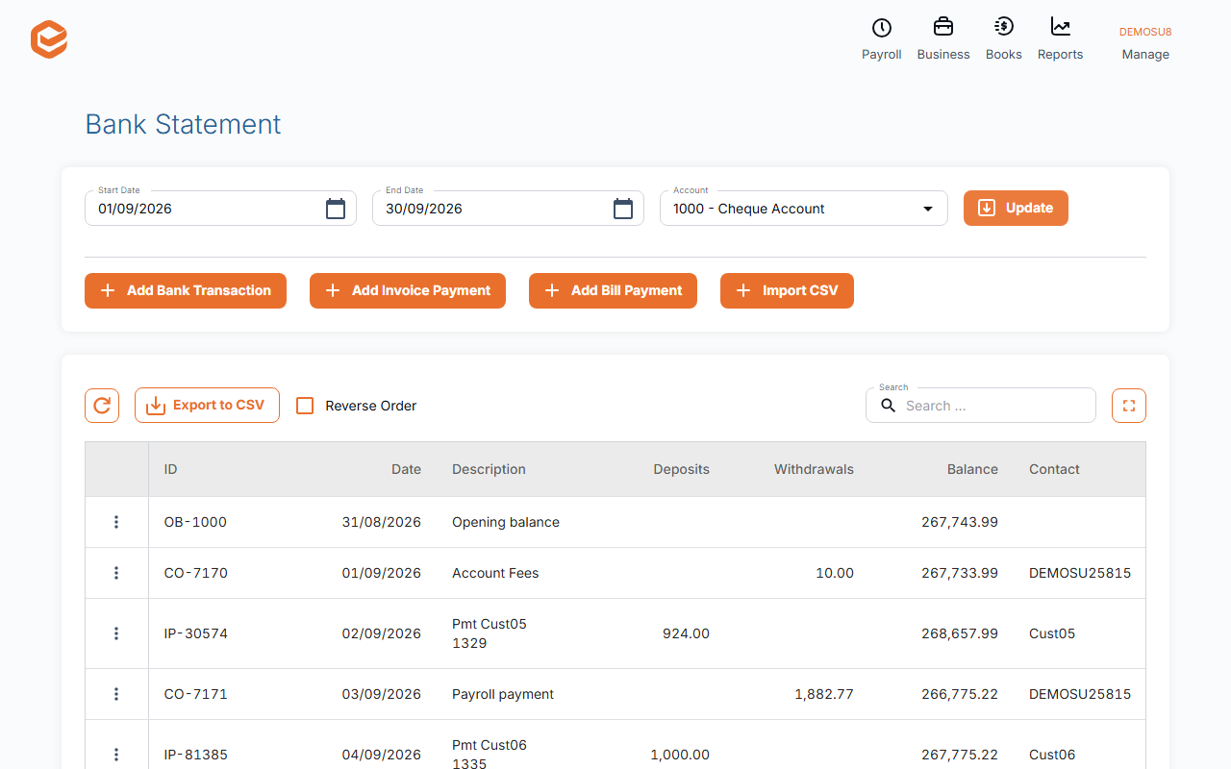Screen dimensions: 1231x769
Task: Click the Withdrawals column header
Action: point(814,469)
